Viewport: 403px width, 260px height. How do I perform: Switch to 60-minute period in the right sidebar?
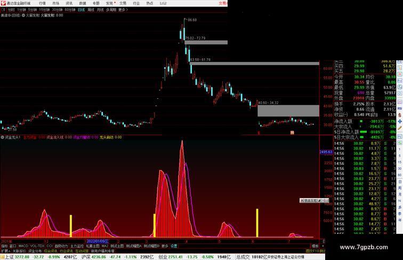(400, 175)
